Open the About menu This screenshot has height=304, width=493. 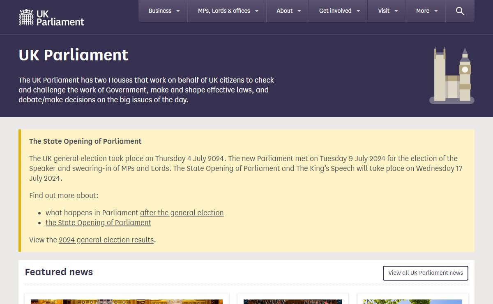pyautogui.click(x=288, y=11)
